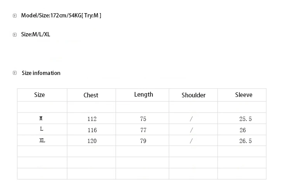Select the Chest column header

click(x=91, y=95)
